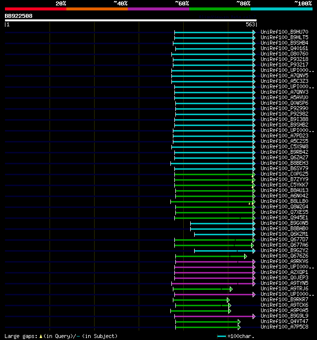Click the orange ~40% legend color segment
Screen dimensions: 317x340
point(97,9)
